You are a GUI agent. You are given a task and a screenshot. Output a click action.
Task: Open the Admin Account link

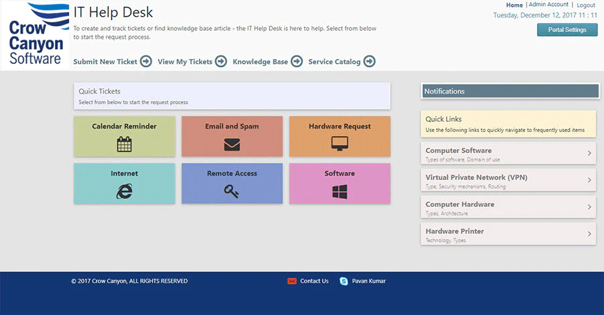[548, 4]
